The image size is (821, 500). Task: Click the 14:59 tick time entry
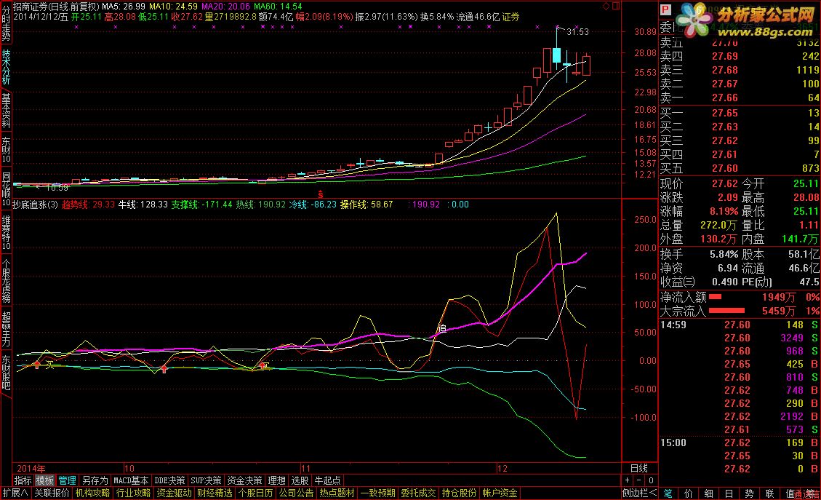click(x=673, y=325)
